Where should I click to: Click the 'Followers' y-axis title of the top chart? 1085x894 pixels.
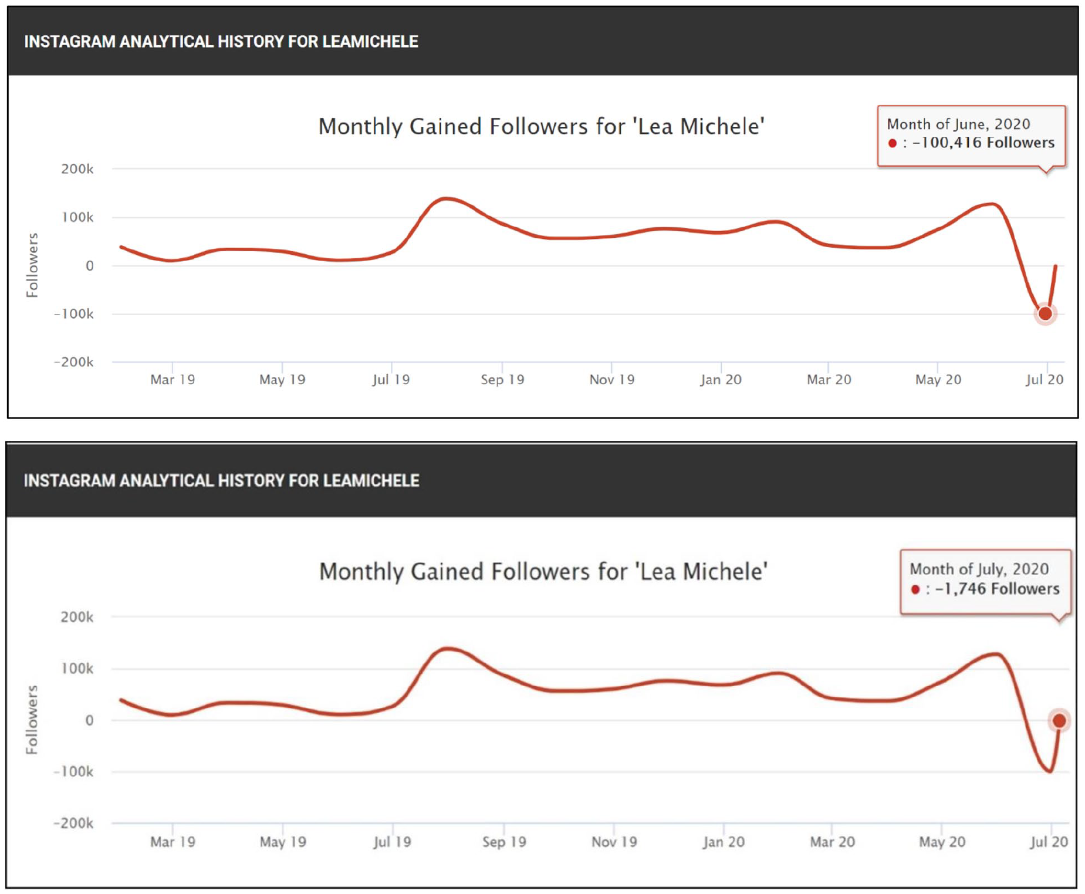(32, 265)
